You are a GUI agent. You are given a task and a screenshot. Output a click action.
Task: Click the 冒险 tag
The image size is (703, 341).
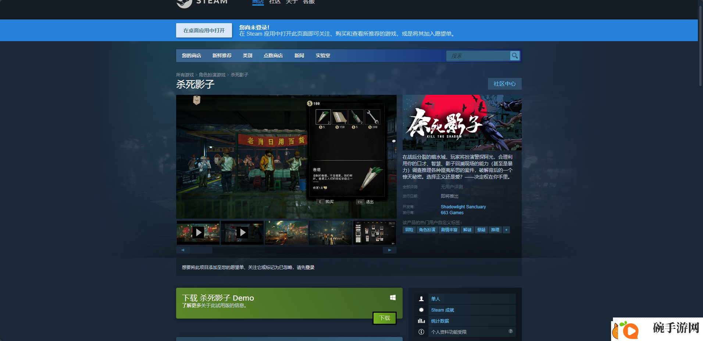tap(409, 230)
